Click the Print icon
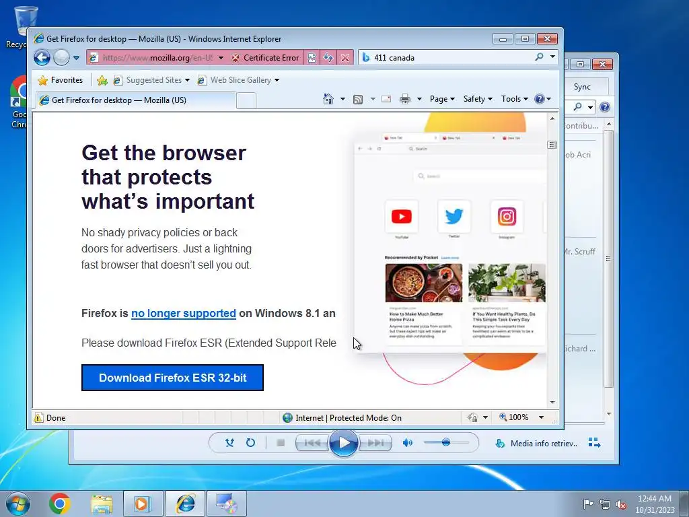The width and height of the screenshot is (689, 517). pos(404,100)
